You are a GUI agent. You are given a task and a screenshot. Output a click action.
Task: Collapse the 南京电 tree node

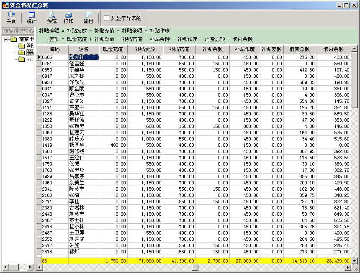pos(6,39)
